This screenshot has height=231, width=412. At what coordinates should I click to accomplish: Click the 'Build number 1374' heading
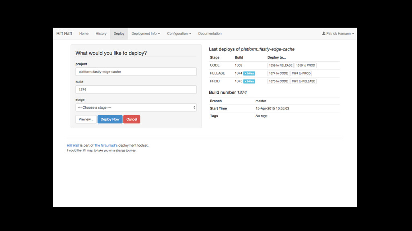point(228,93)
